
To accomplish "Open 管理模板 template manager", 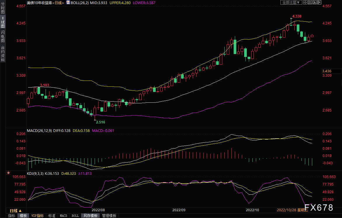I will [x=109, y=216].
